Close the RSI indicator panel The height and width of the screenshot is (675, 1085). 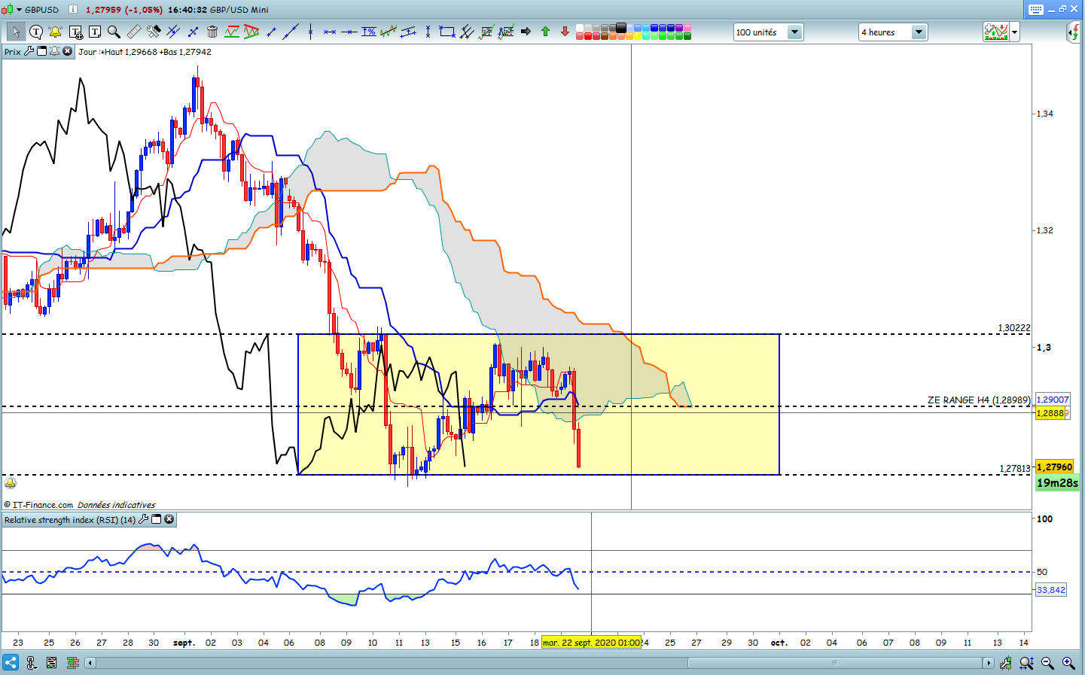point(169,519)
